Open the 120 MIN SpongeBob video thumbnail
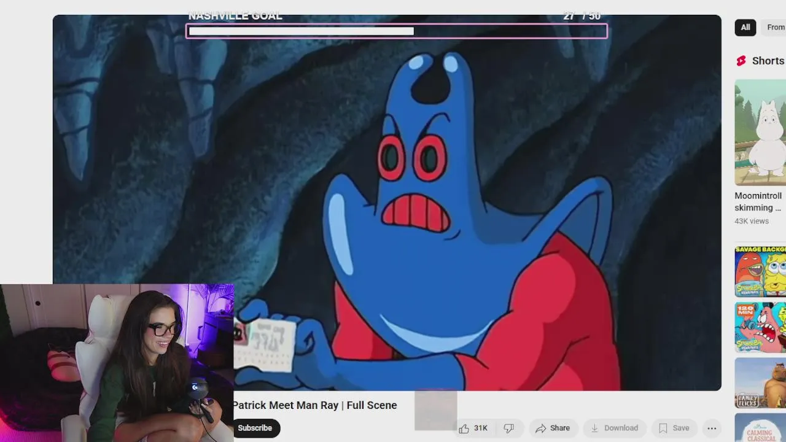This screenshot has width=786, height=442. click(x=760, y=327)
